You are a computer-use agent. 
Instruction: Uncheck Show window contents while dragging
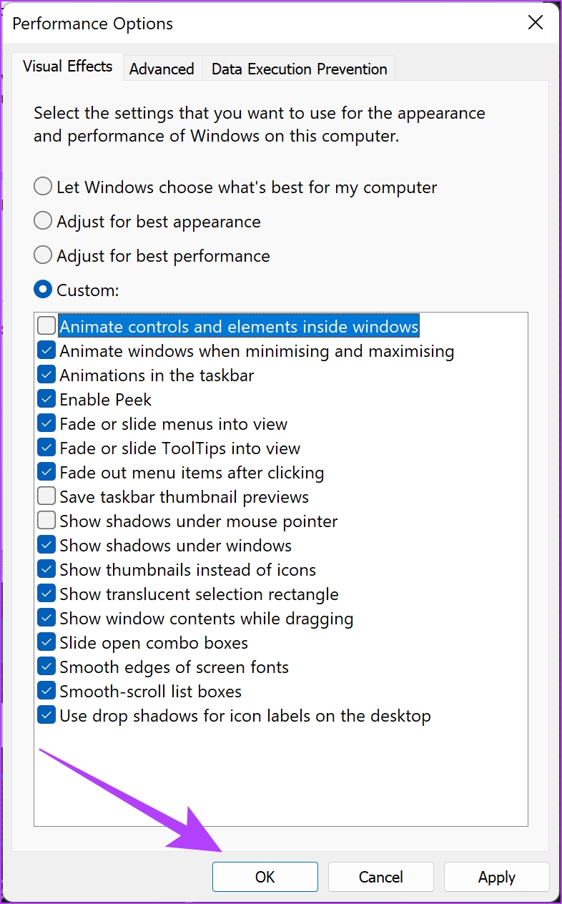(x=46, y=619)
